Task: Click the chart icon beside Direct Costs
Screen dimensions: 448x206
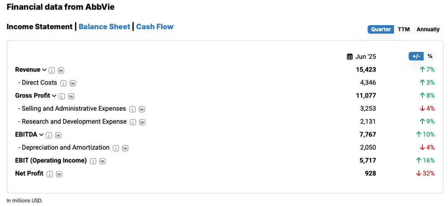Action: (x=73, y=83)
